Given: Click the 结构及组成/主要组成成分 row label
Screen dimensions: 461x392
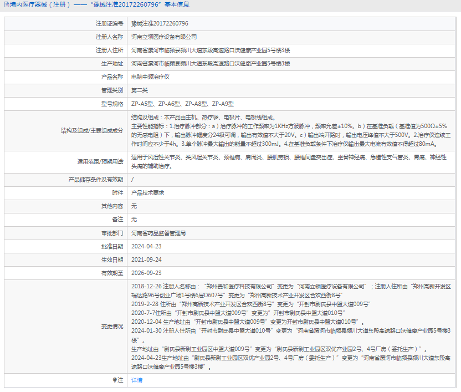Looking at the screenshot, I should [x=92, y=131].
